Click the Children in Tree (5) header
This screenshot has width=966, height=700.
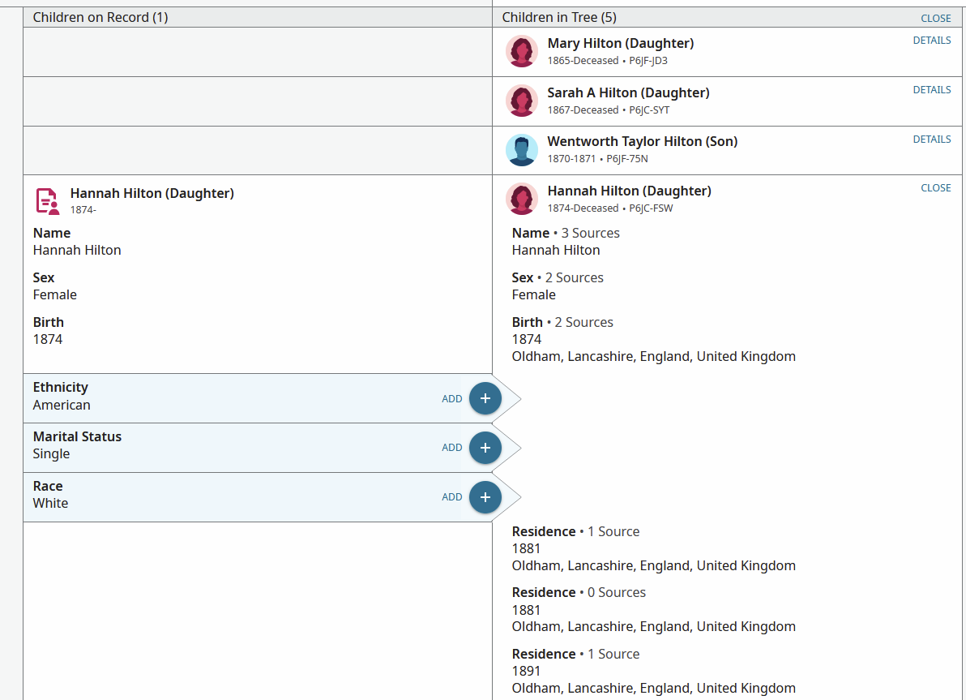point(559,17)
